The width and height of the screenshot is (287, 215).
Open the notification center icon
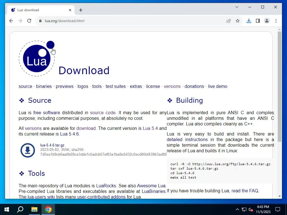[x=278, y=209]
